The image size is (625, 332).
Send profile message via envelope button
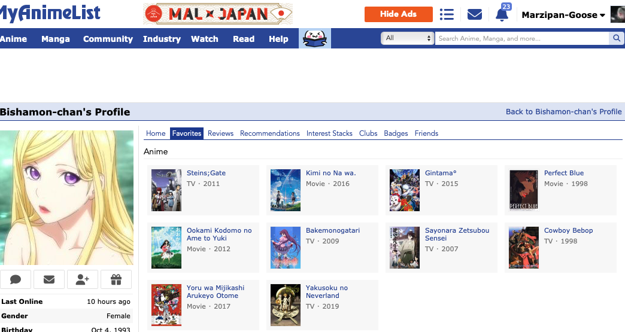pyautogui.click(x=49, y=279)
